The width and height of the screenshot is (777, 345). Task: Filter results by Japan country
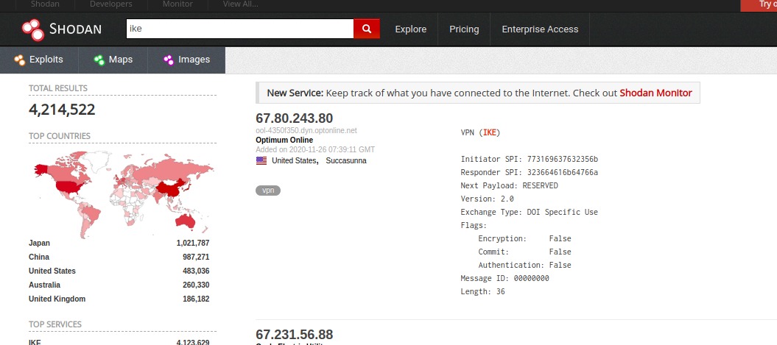tap(39, 243)
